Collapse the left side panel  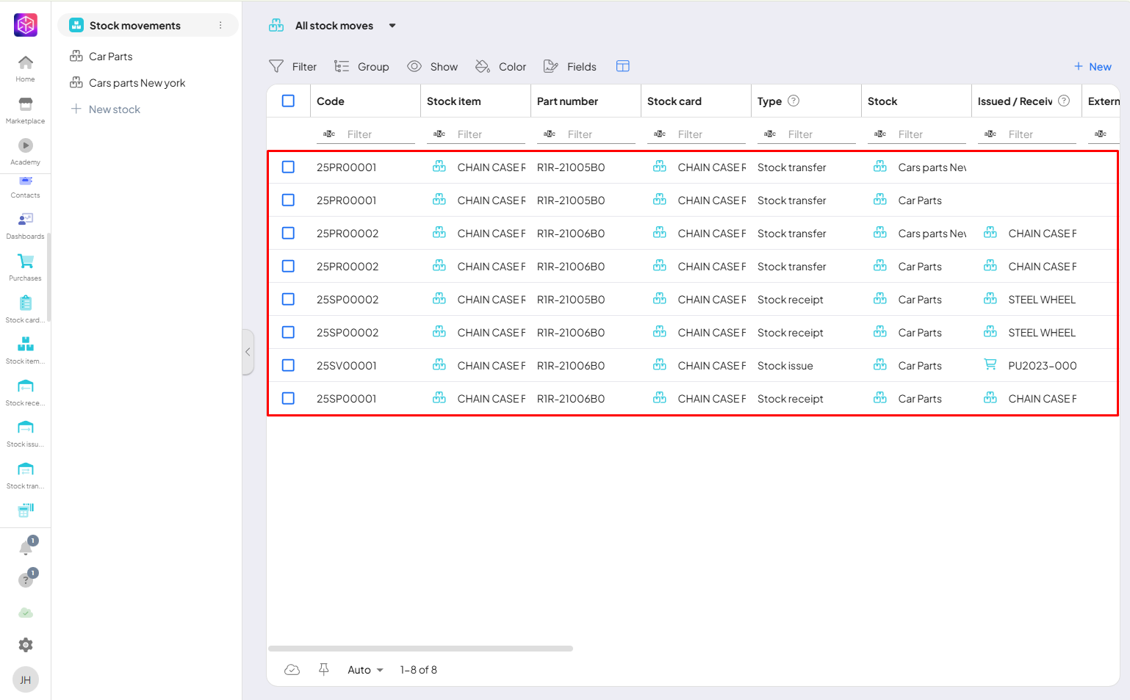click(248, 352)
